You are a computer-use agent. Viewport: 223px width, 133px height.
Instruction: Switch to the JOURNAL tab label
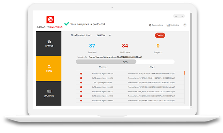(49, 96)
